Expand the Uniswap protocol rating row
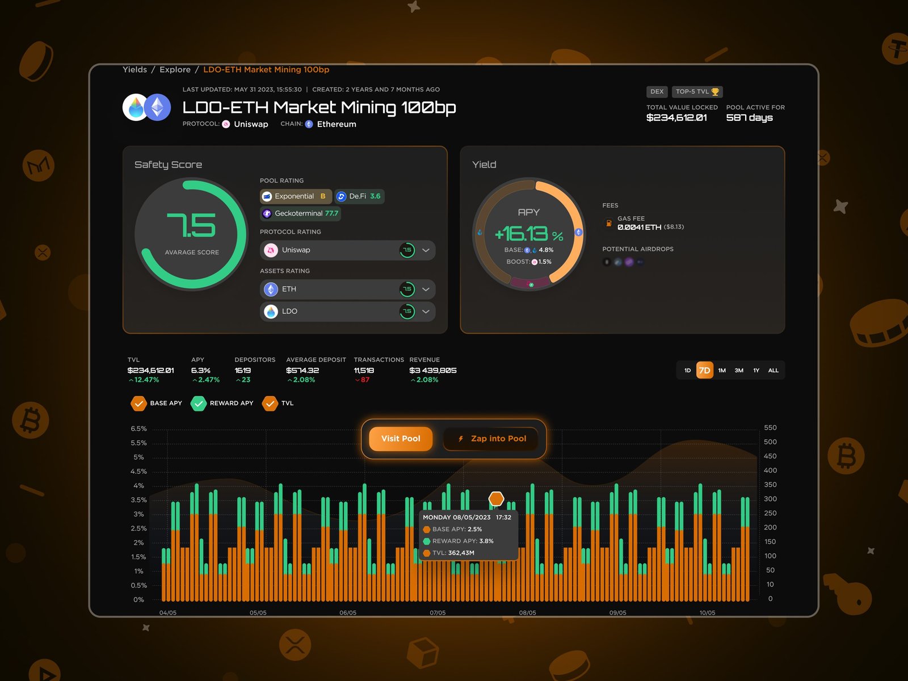Image resolution: width=908 pixels, height=681 pixels. click(x=426, y=250)
